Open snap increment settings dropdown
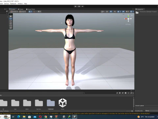 pos(39,12)
